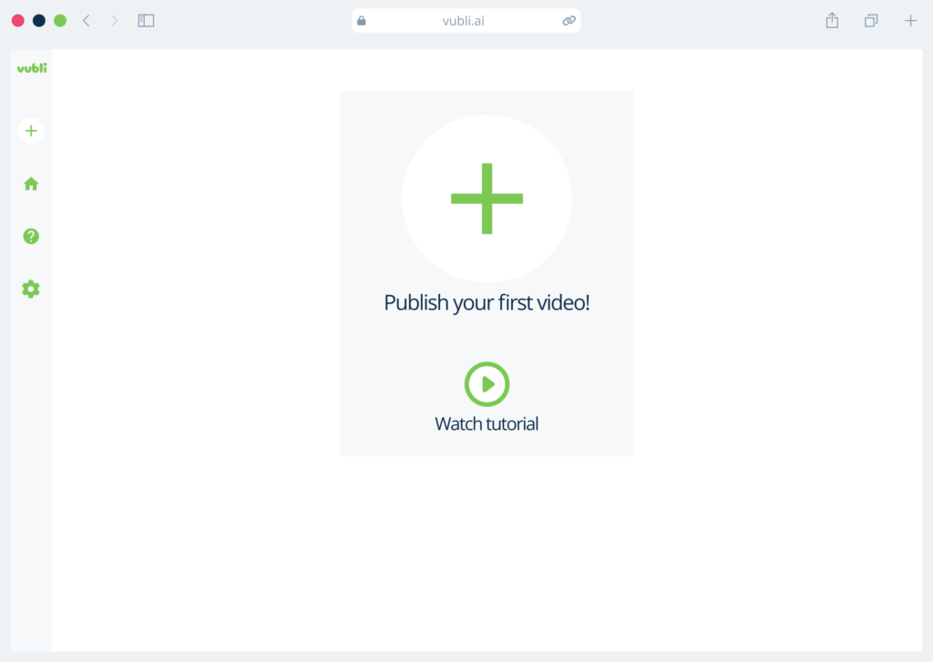Click the padlock icon in the address bar

pos(362,20)
